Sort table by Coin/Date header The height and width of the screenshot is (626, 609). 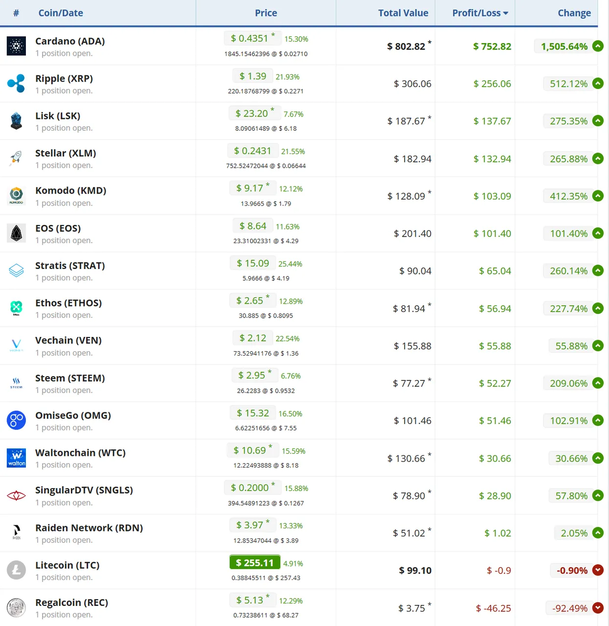[x=61, y=13]
